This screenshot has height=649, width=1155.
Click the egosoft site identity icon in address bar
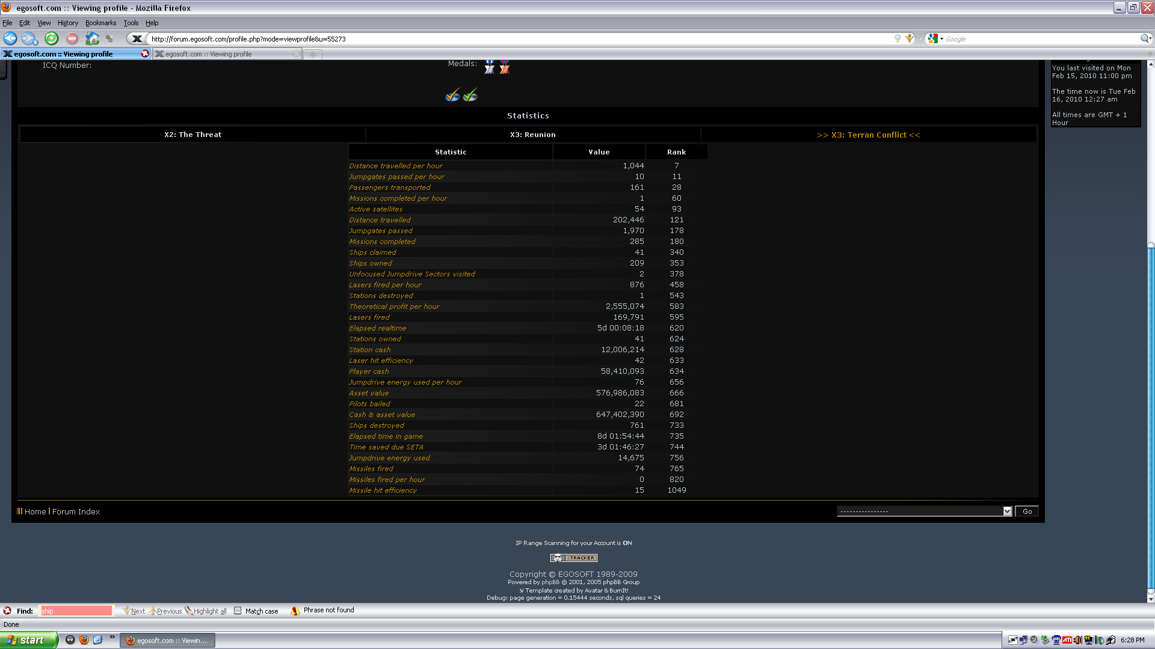click(x=137, y=39)
